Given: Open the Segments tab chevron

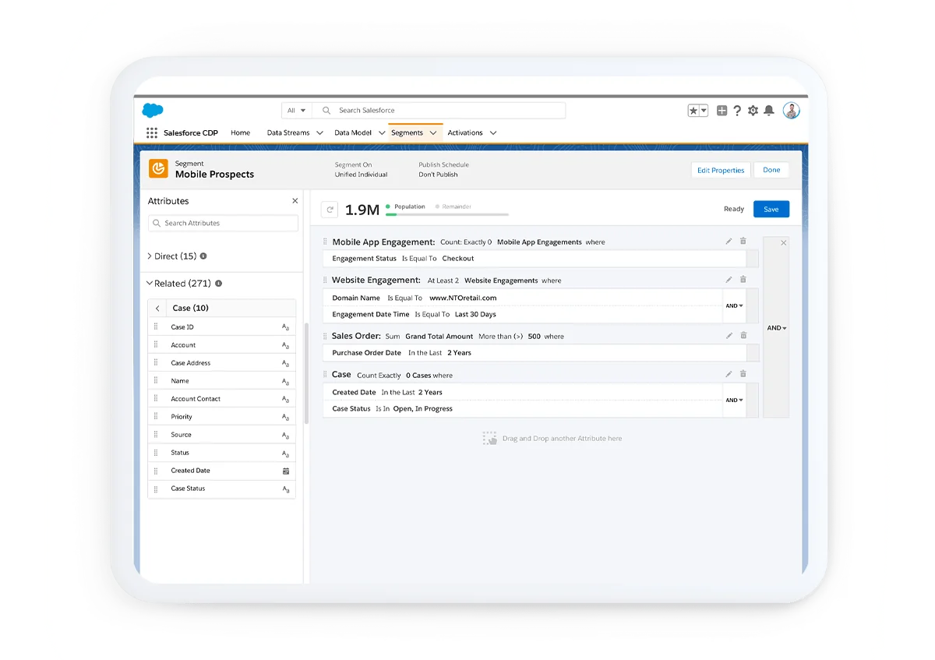Looking at the screenshot, I should 433,133.
